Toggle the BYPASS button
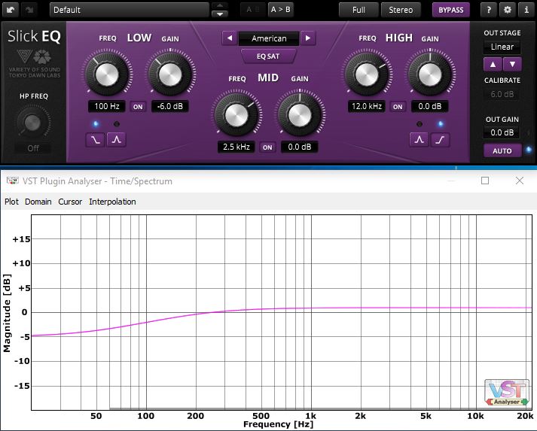The image size is (537, 431). click(450, 10)
